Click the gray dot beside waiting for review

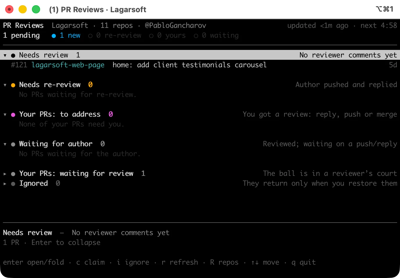coord(13,174)
